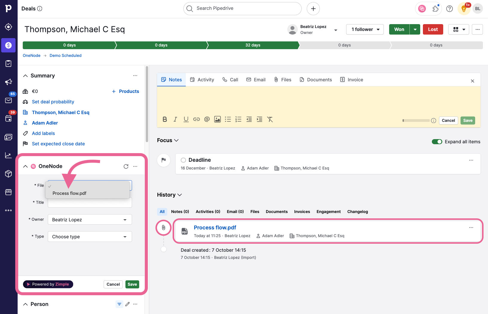Edit Person section pencil icon
The width and height of the screenshot is (488, 314).
tap(128, 304)
